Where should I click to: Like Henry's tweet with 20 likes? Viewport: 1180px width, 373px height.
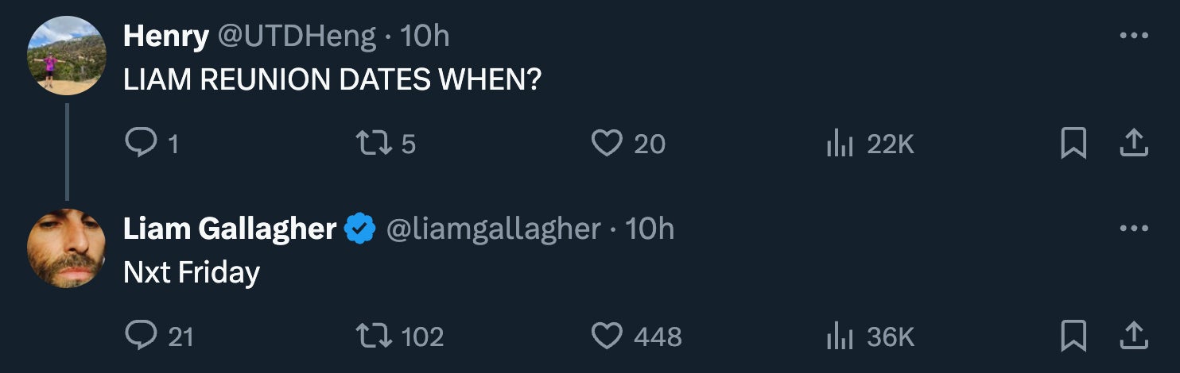tap(607, 144)
